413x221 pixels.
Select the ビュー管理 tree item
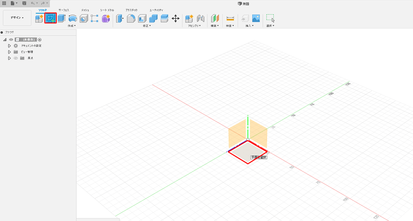27,52
